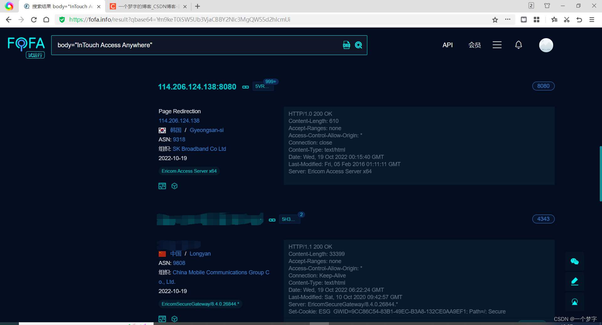View website source code icon for first result
The image size is (602, 325).
(162, 186)
